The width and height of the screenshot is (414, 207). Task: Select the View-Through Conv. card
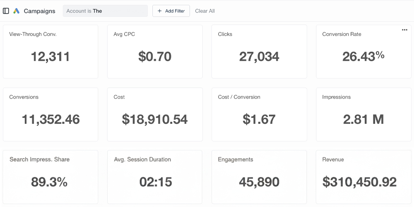click(51, 52)
